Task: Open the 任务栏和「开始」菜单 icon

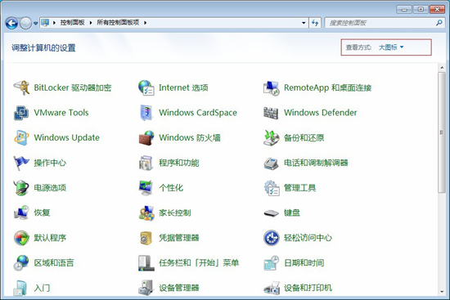Action: (146, 262)
